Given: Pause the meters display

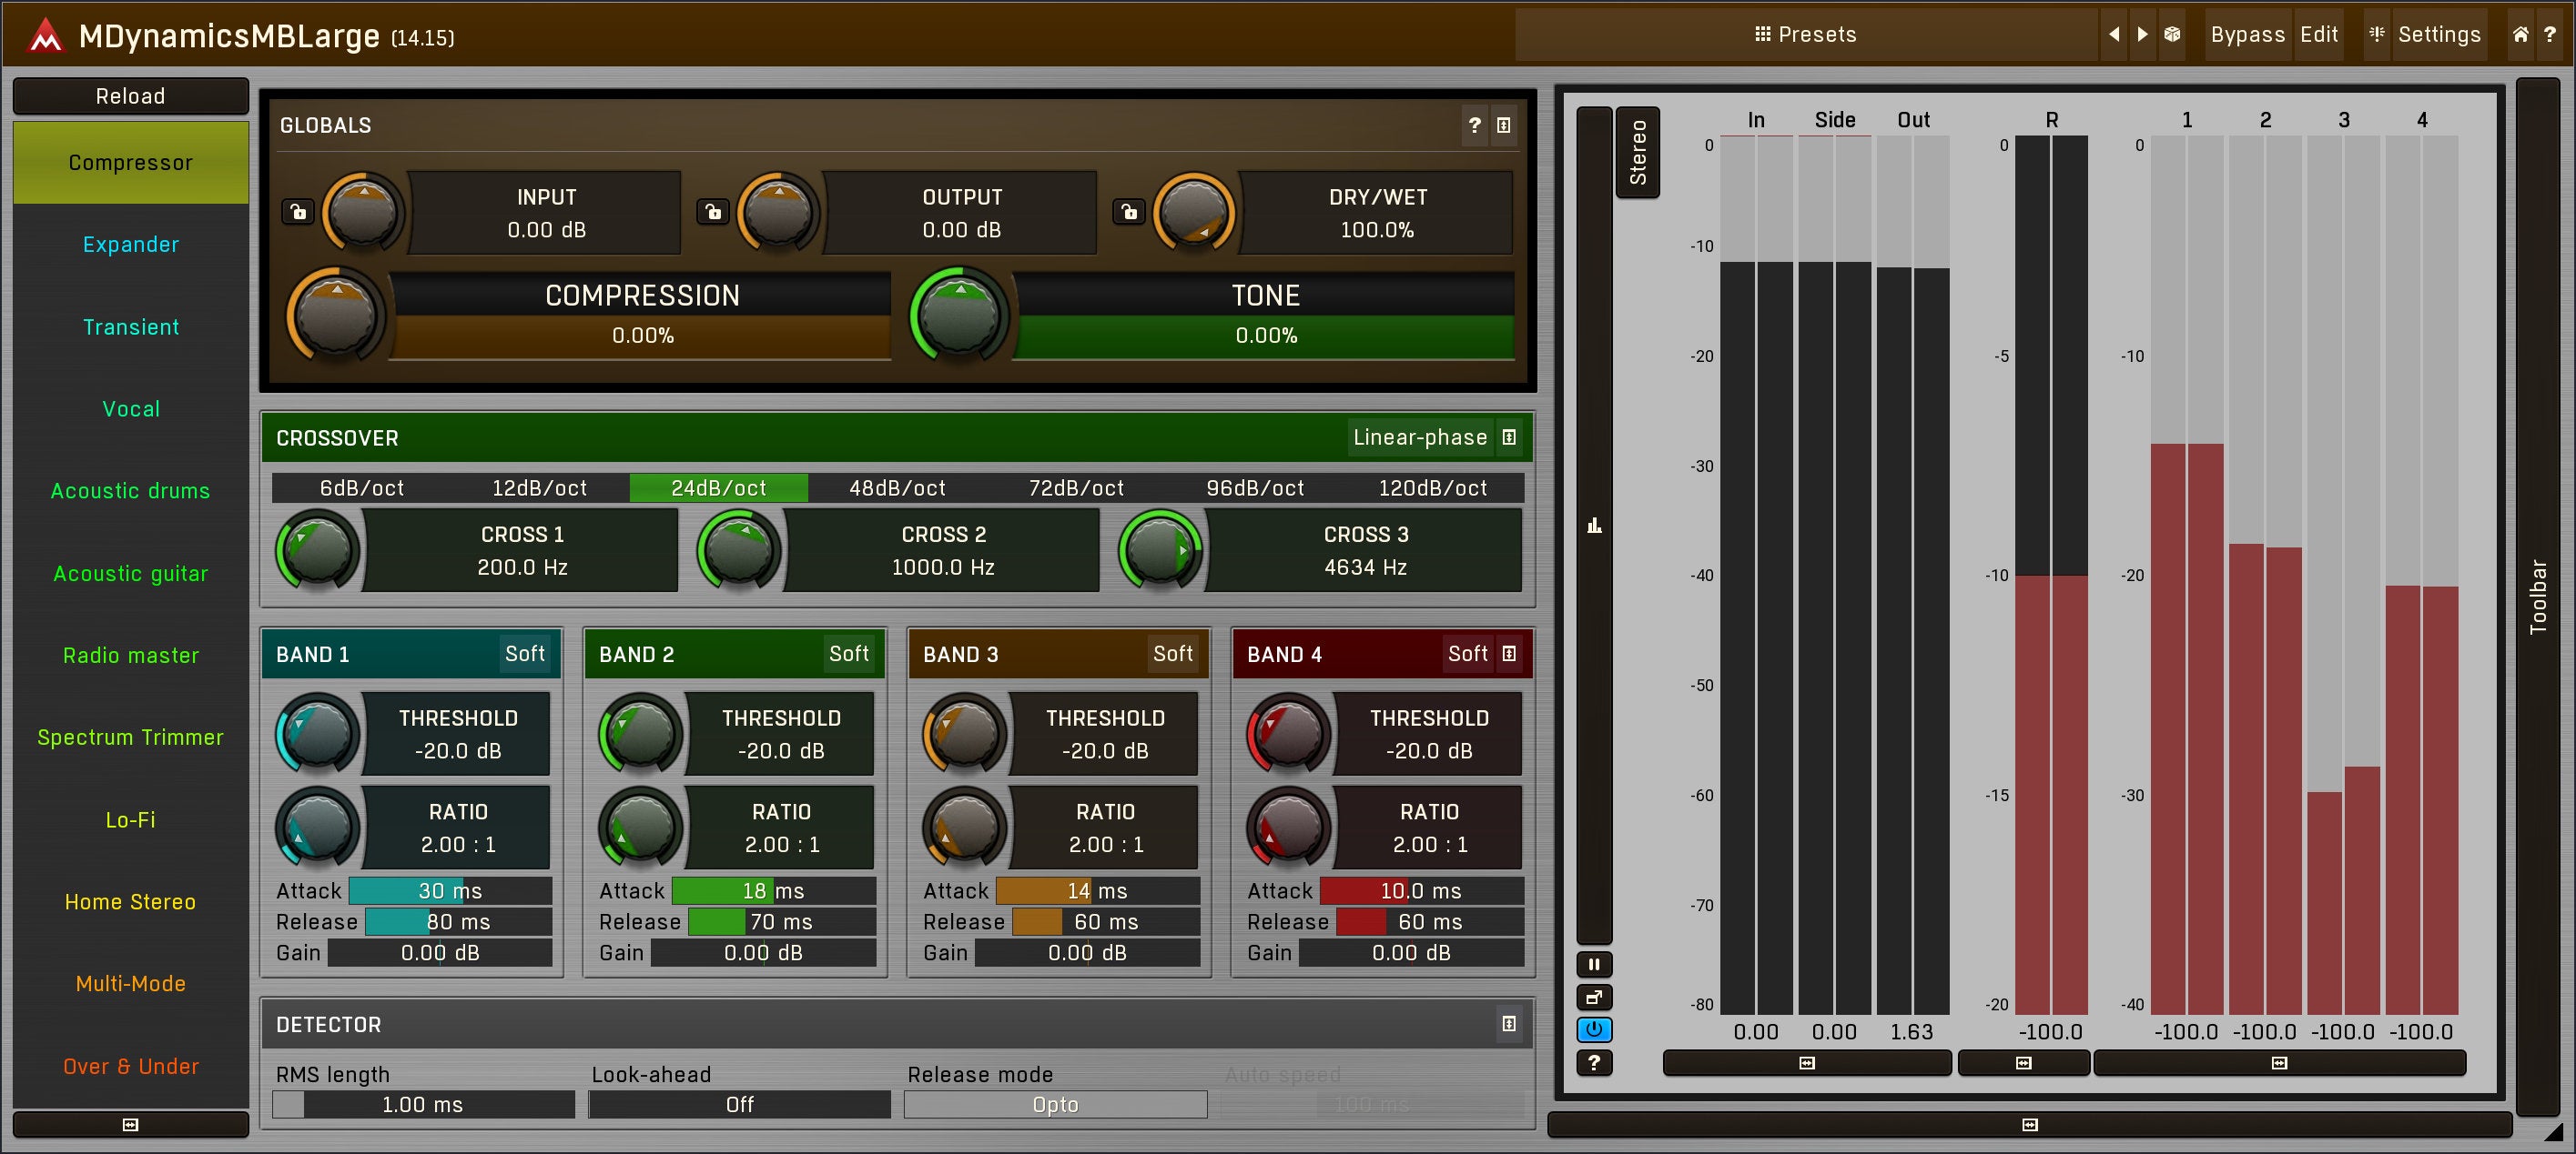Looking at the screenshot, I should 1594,964.
